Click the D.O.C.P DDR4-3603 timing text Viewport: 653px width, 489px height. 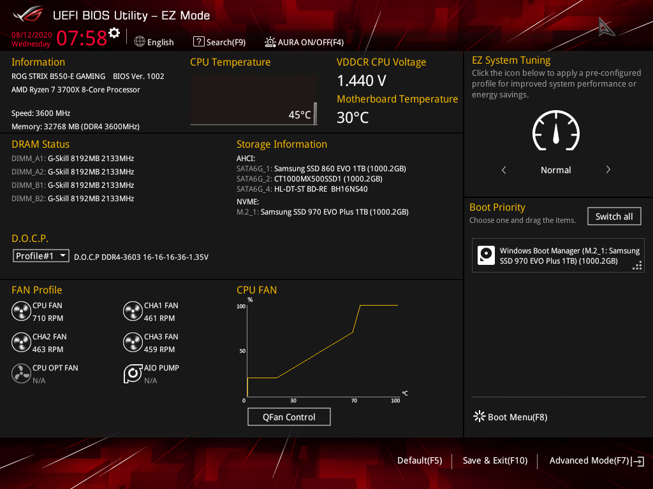pyautogui.click(x=141, y=257)
